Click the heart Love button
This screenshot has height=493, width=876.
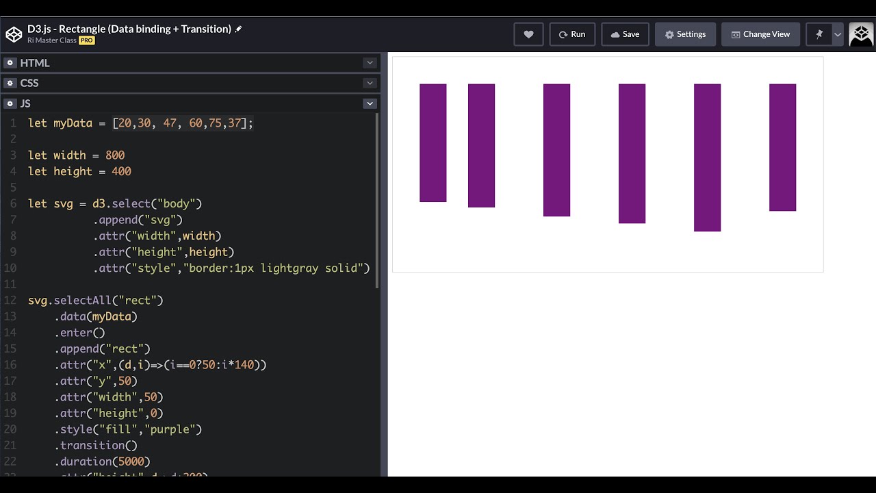click(x=528, y=34)
